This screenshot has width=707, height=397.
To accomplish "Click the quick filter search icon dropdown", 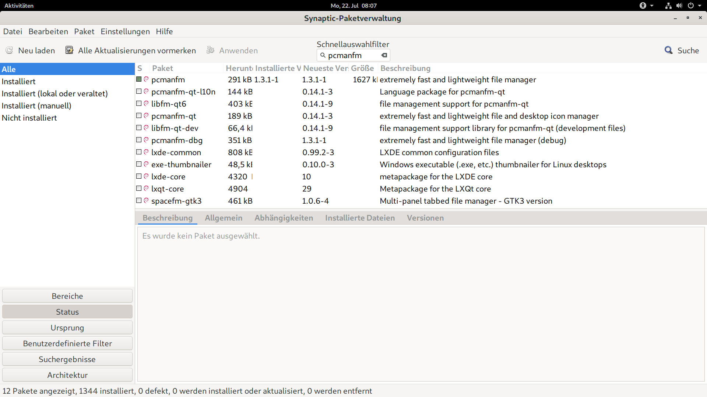I will click(323, 56).
